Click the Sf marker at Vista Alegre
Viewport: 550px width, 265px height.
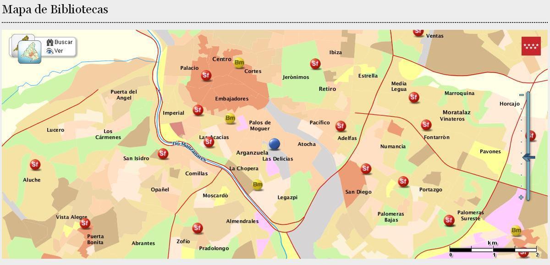point(84,223)
